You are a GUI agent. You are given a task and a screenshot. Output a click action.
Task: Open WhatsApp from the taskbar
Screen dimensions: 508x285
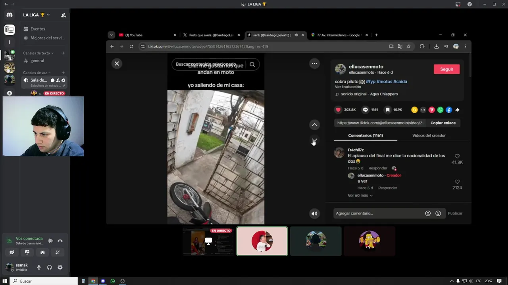113,281
